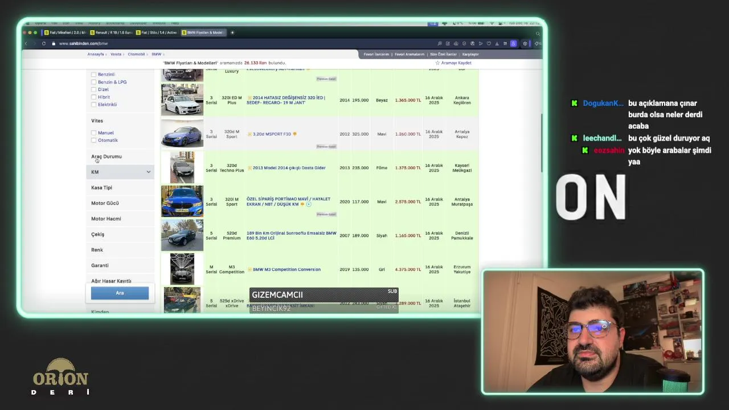
Task: Click the page vertical scrollbar thumb
Action: [542, 142]
